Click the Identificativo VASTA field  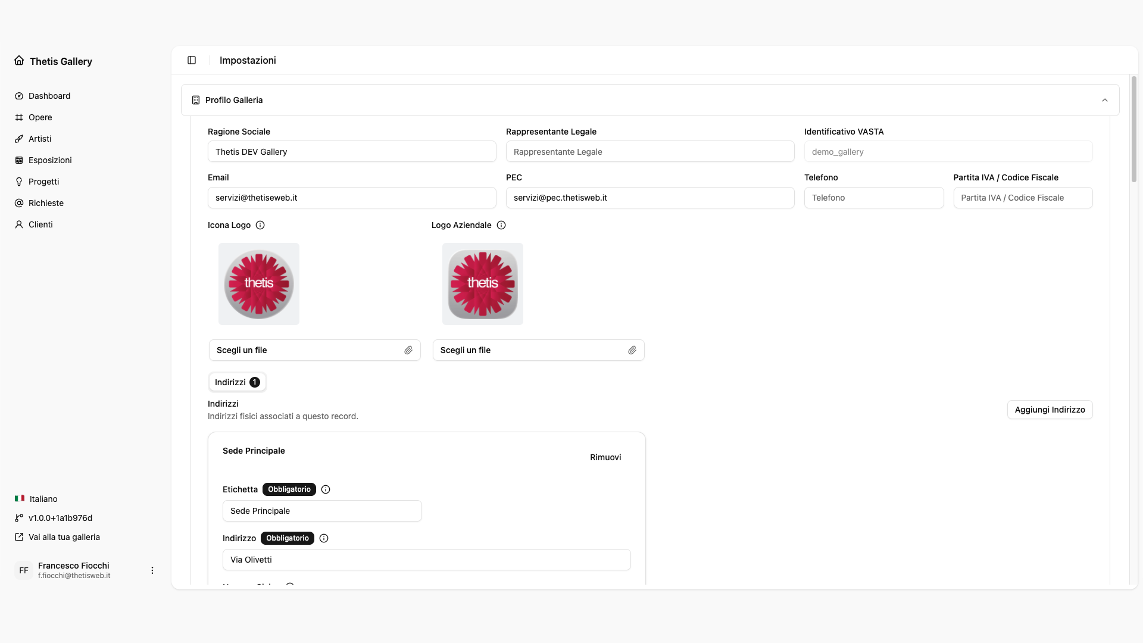coord(948,152)
